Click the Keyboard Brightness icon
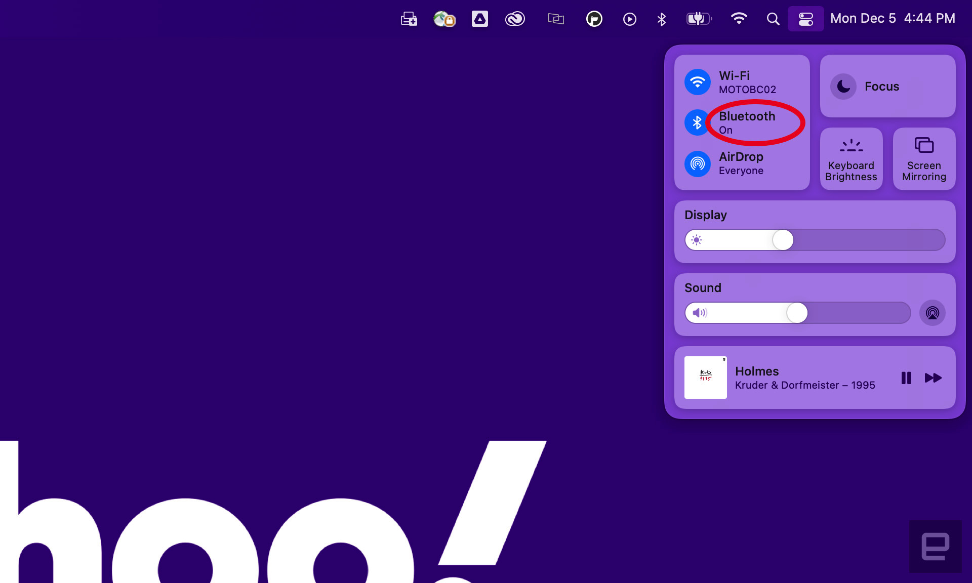Image resolution: width=972 pixels, height=583 pixels. pyautogui.click(x=851, y=158)
